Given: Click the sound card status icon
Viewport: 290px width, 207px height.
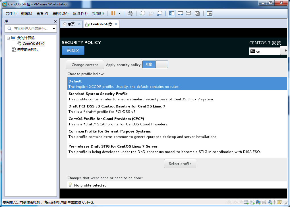Looking at the screenshot, I should click(270, 202).
